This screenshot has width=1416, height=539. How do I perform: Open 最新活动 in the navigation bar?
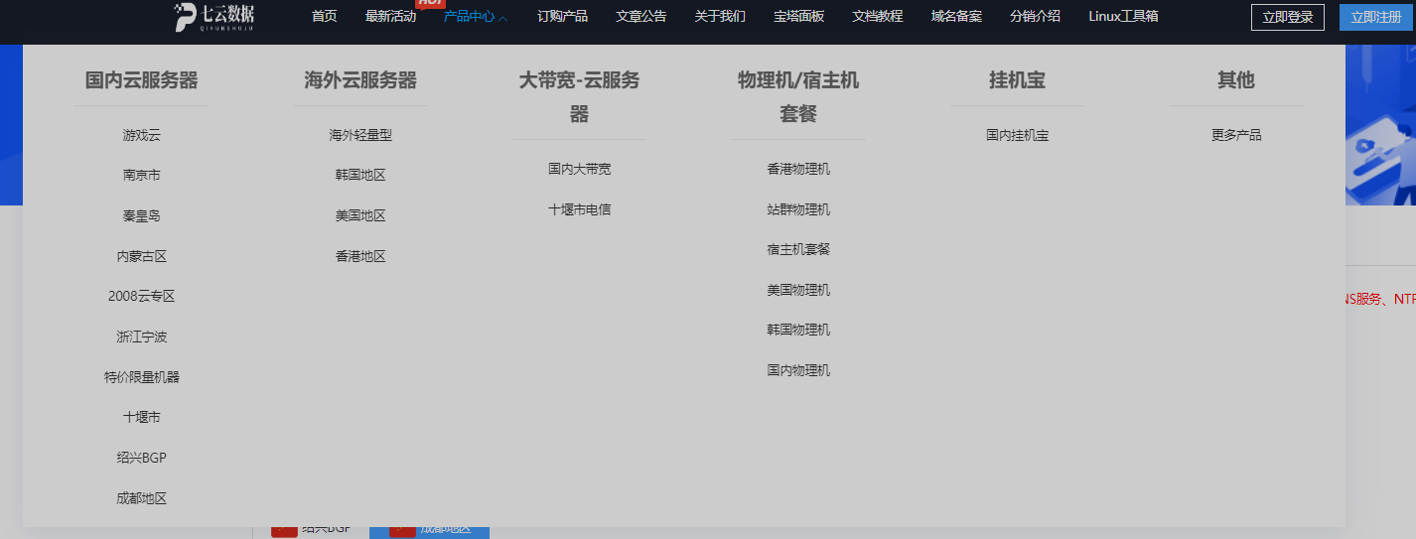(x=390, y=17)
